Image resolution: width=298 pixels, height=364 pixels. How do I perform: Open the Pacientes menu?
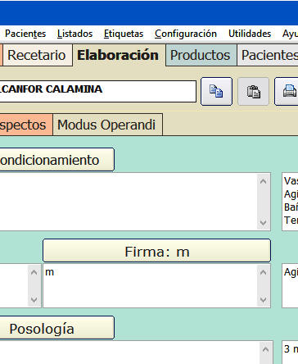(25, 34)
